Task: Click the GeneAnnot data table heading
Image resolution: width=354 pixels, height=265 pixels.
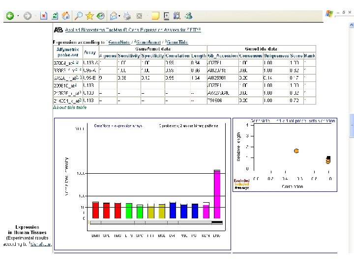Action: click(153, 49)
